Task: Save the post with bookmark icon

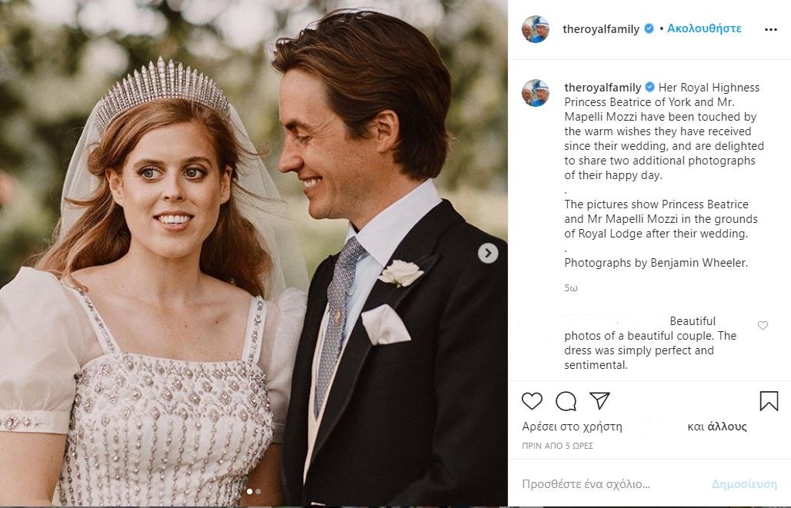Action: pos(769,401)
